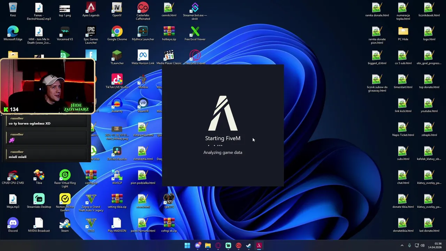This screenshot has height=251, width=446.
Task: Open last donate.html file
Action: 429,225
